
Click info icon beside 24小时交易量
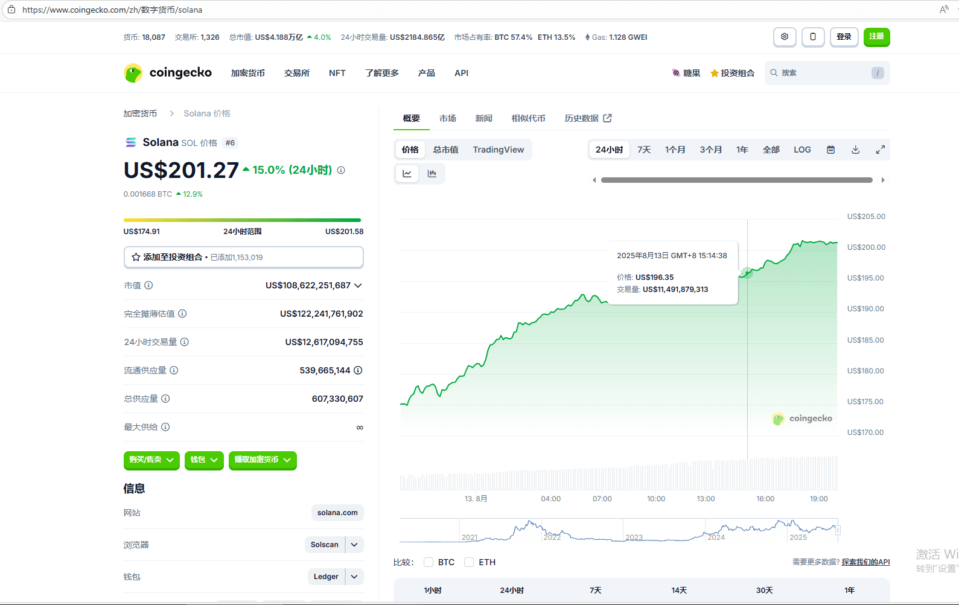pos(185,342)
